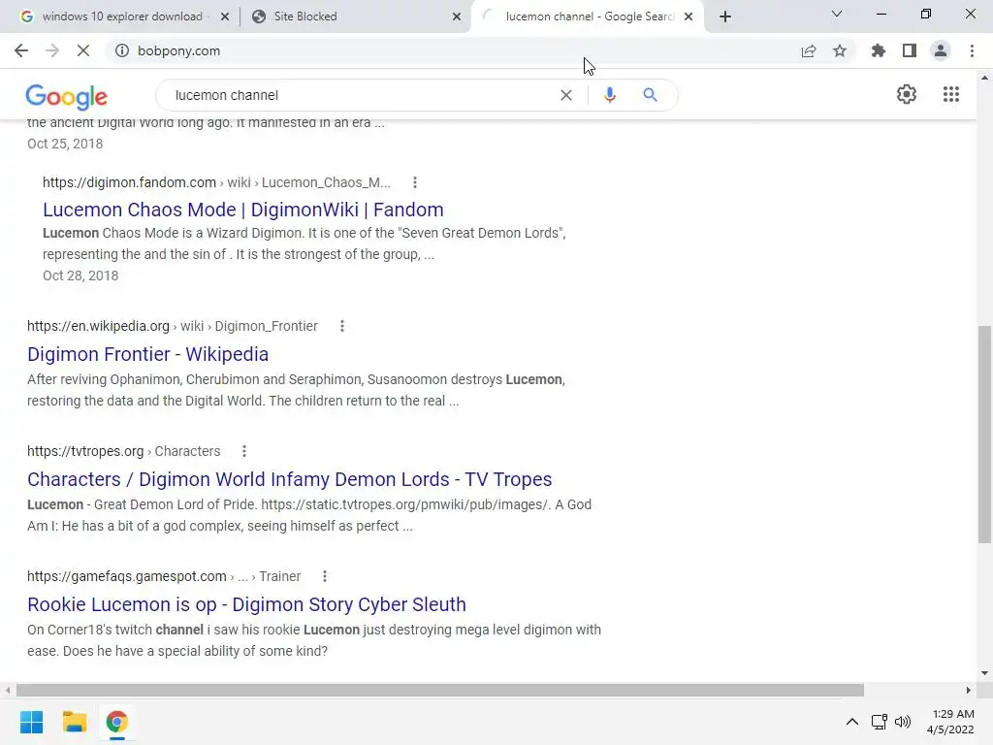Viewport: 993px width, 745px height.
Task: Click the forward navigation arrow
Action: (52, 50)
